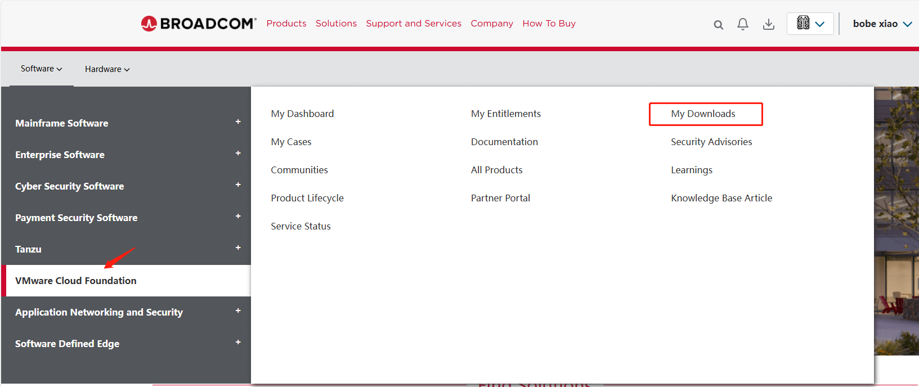Image resolution: width=919 pixels, height=387 pixels.
Task: Open Support and Services menu
Action: pyautogui.click(x=413, y=24)
